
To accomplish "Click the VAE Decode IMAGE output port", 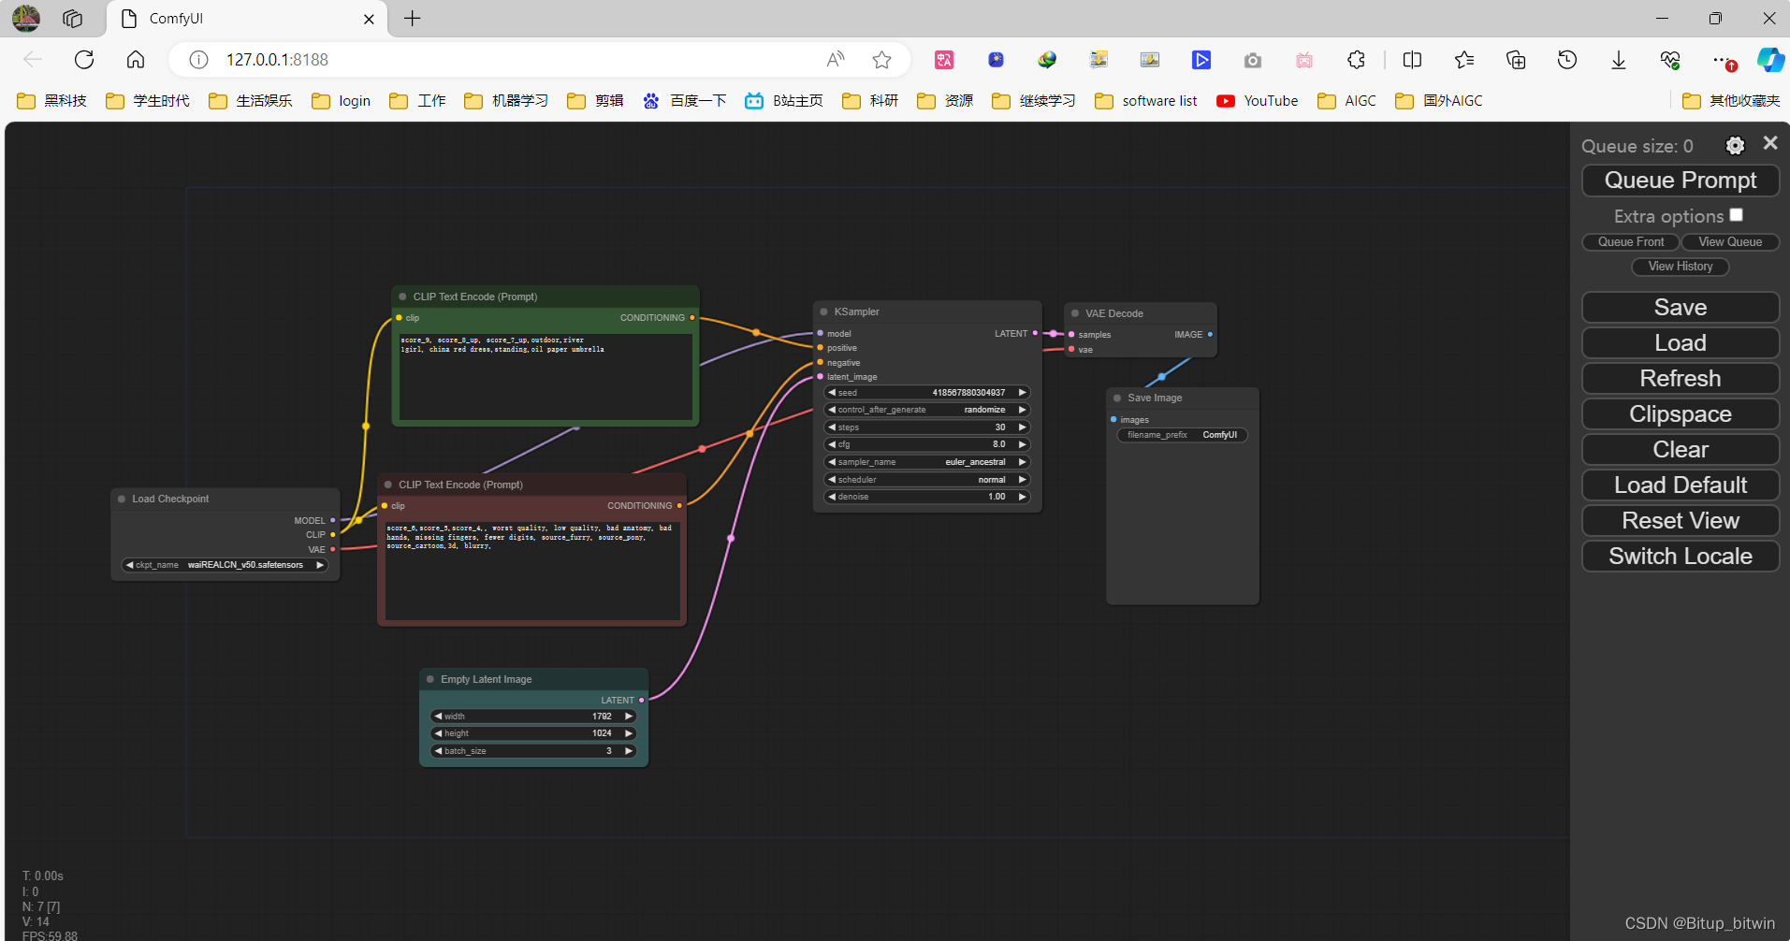I will tap(1210, 334).
